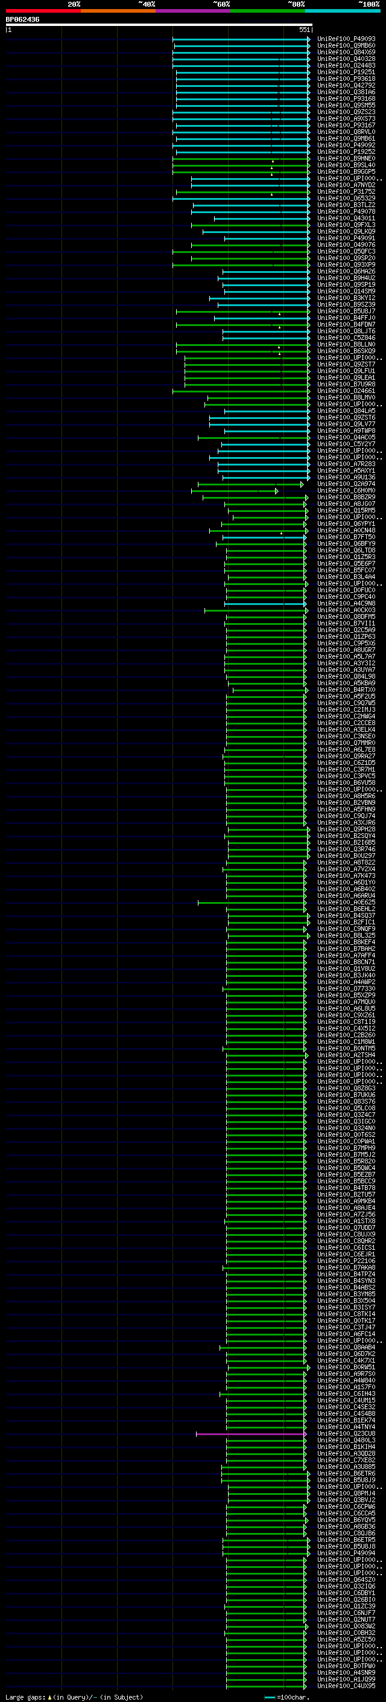
Task: Click the UniRef100_Q93XP9 label
Action: click(346, 265)
